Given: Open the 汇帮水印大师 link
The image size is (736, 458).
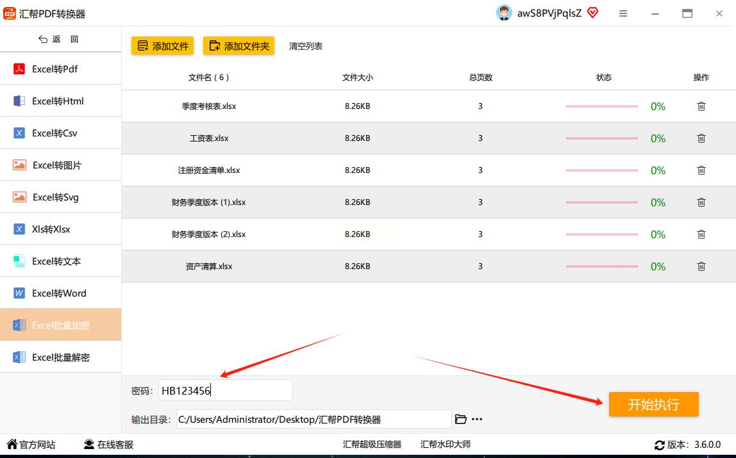Looking at the screenshot, I should [445, 445].
